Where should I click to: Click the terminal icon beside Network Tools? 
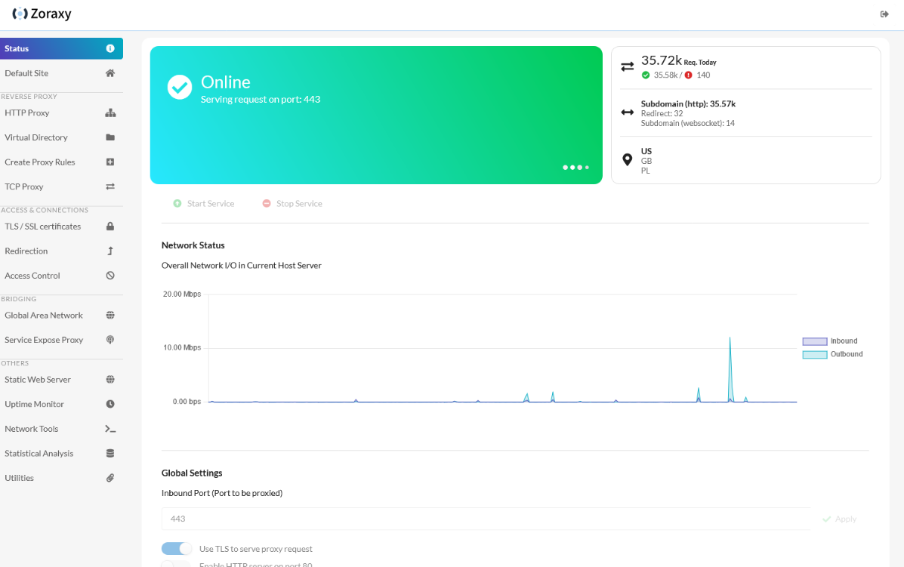click(x=110, y=429)
